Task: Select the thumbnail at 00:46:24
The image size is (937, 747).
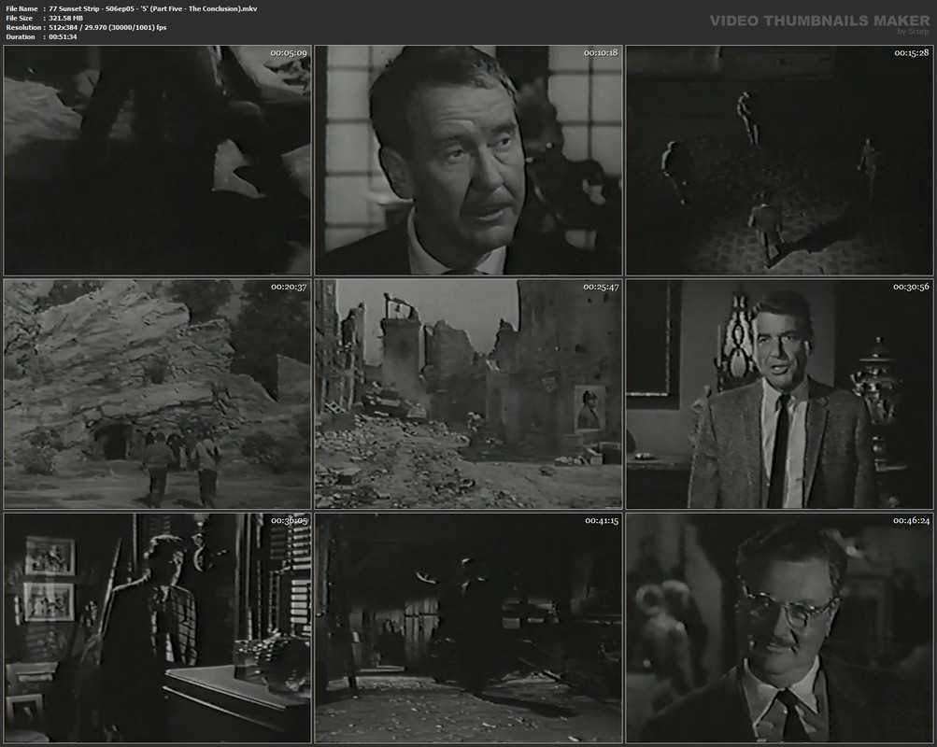Action: point(779,628)
